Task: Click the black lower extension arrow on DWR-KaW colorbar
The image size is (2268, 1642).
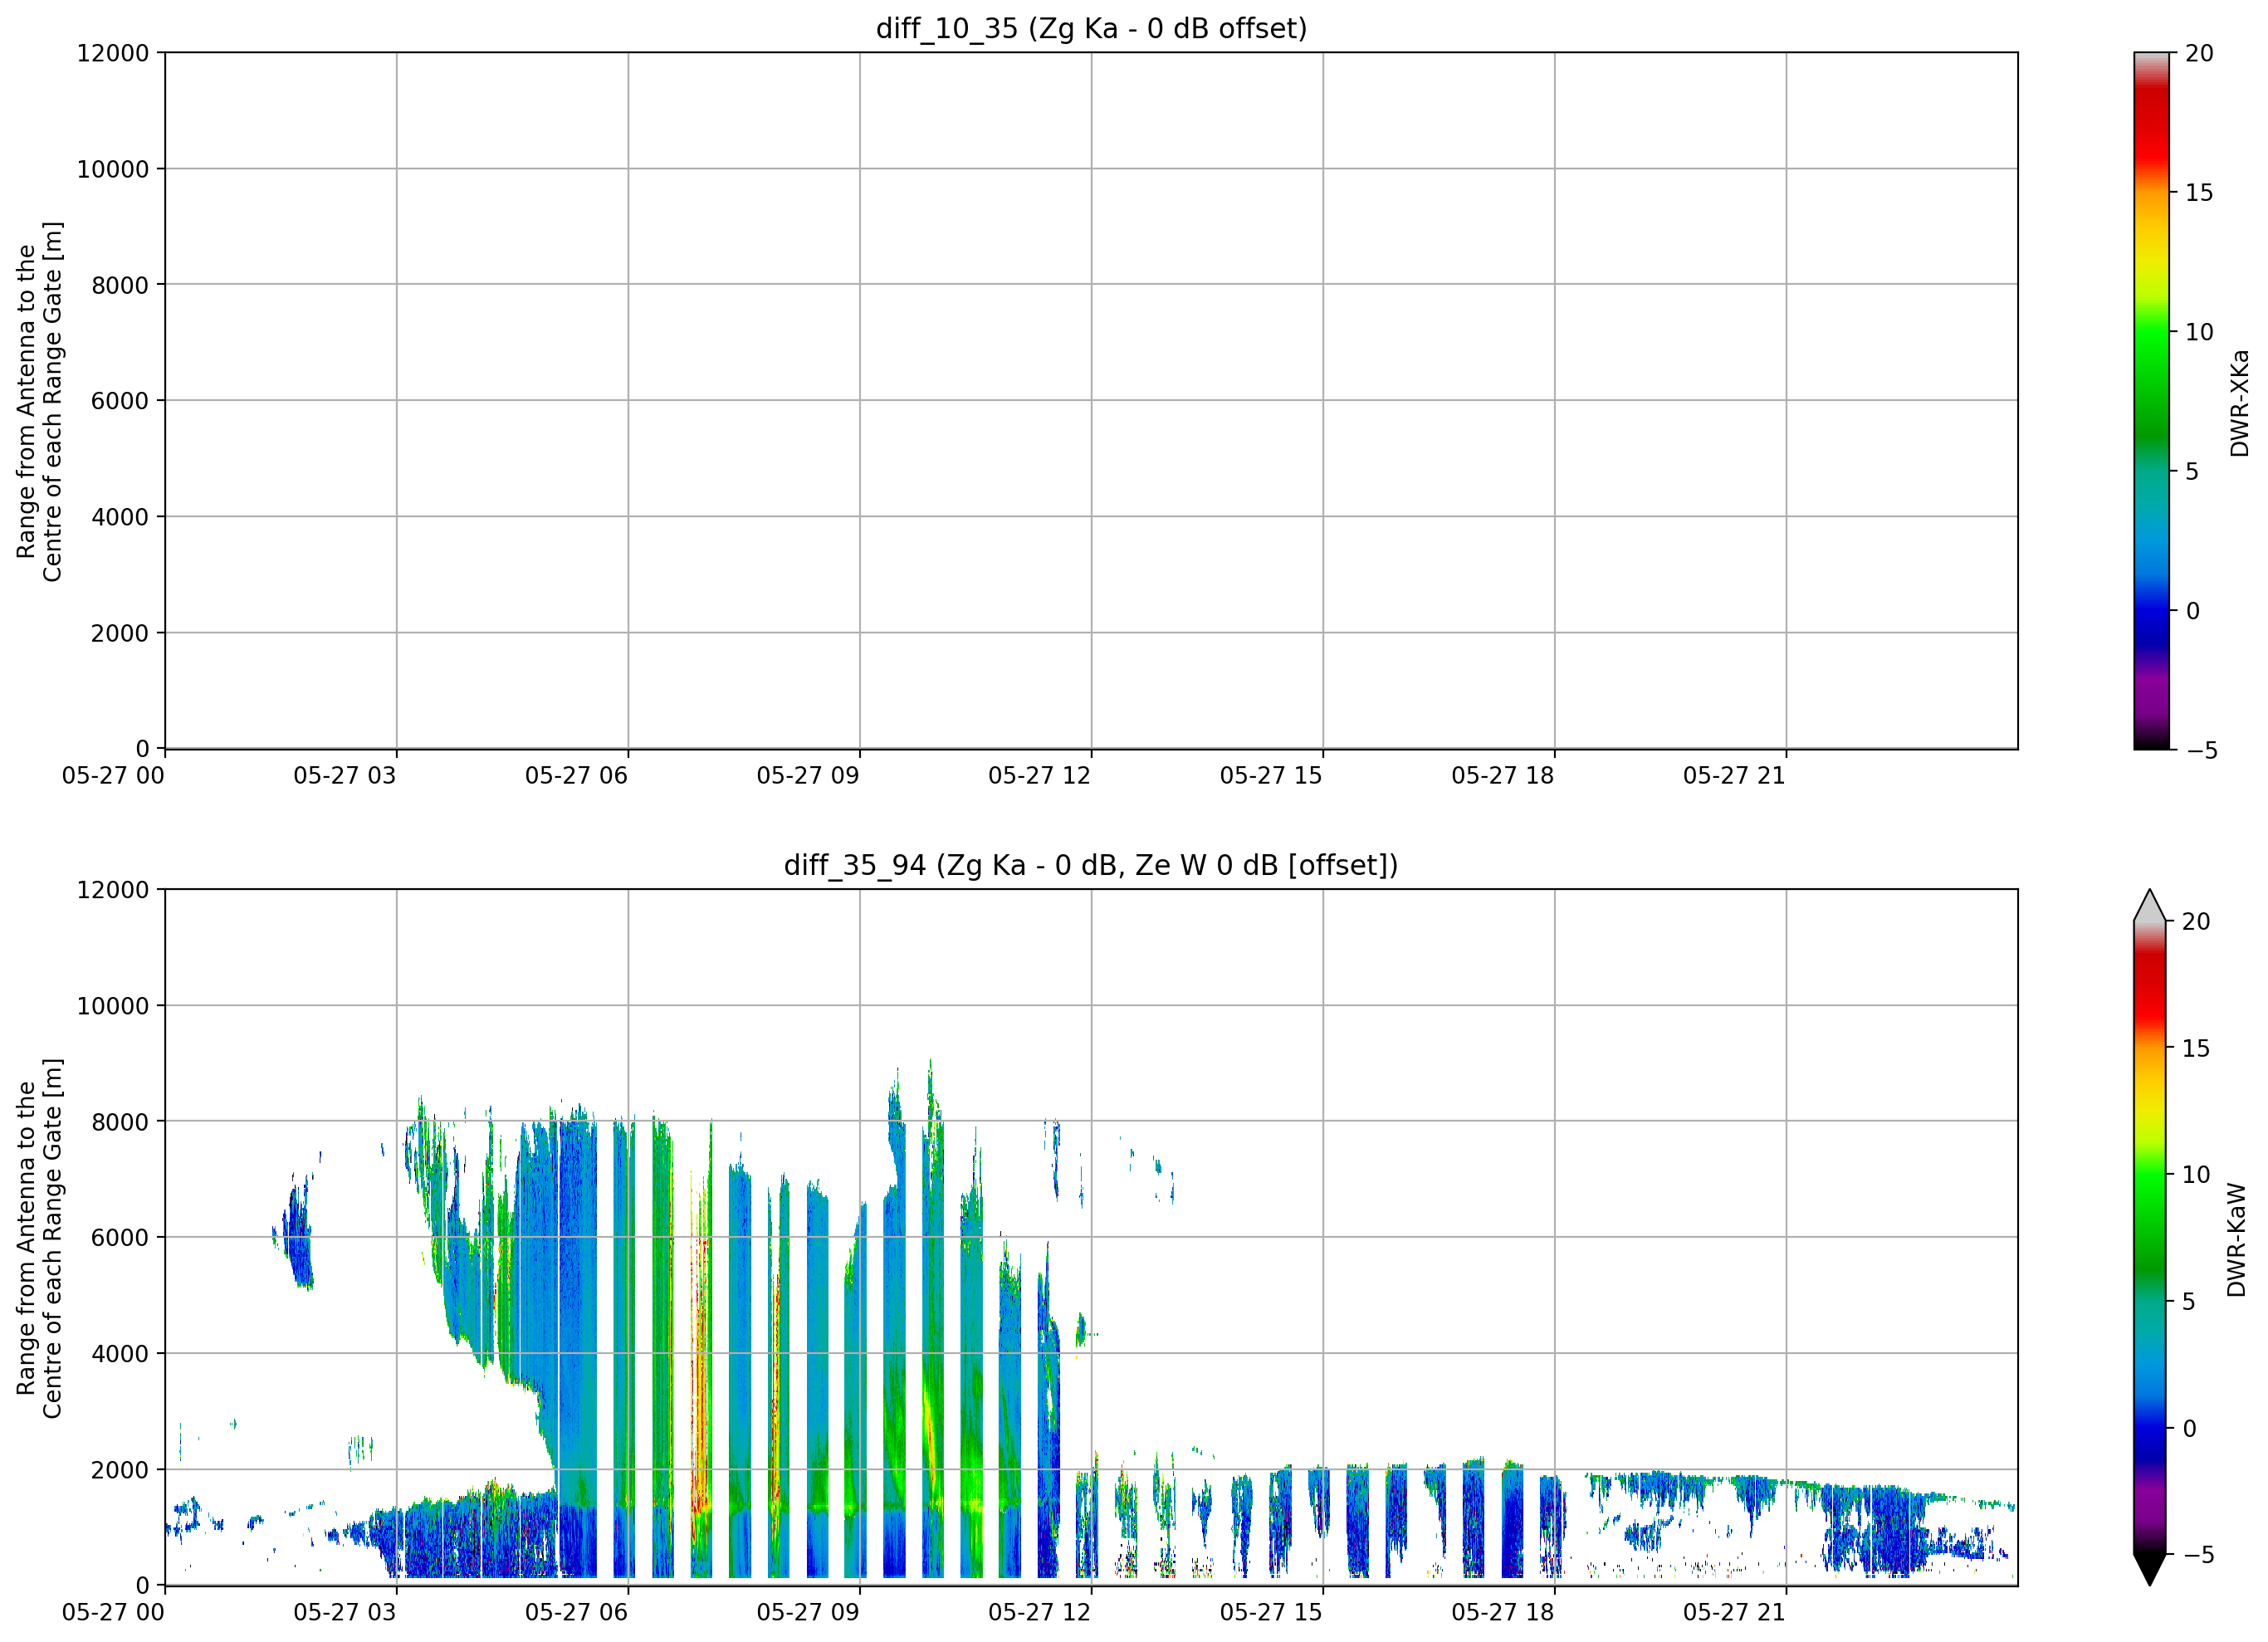Action: point(2150,1569)
